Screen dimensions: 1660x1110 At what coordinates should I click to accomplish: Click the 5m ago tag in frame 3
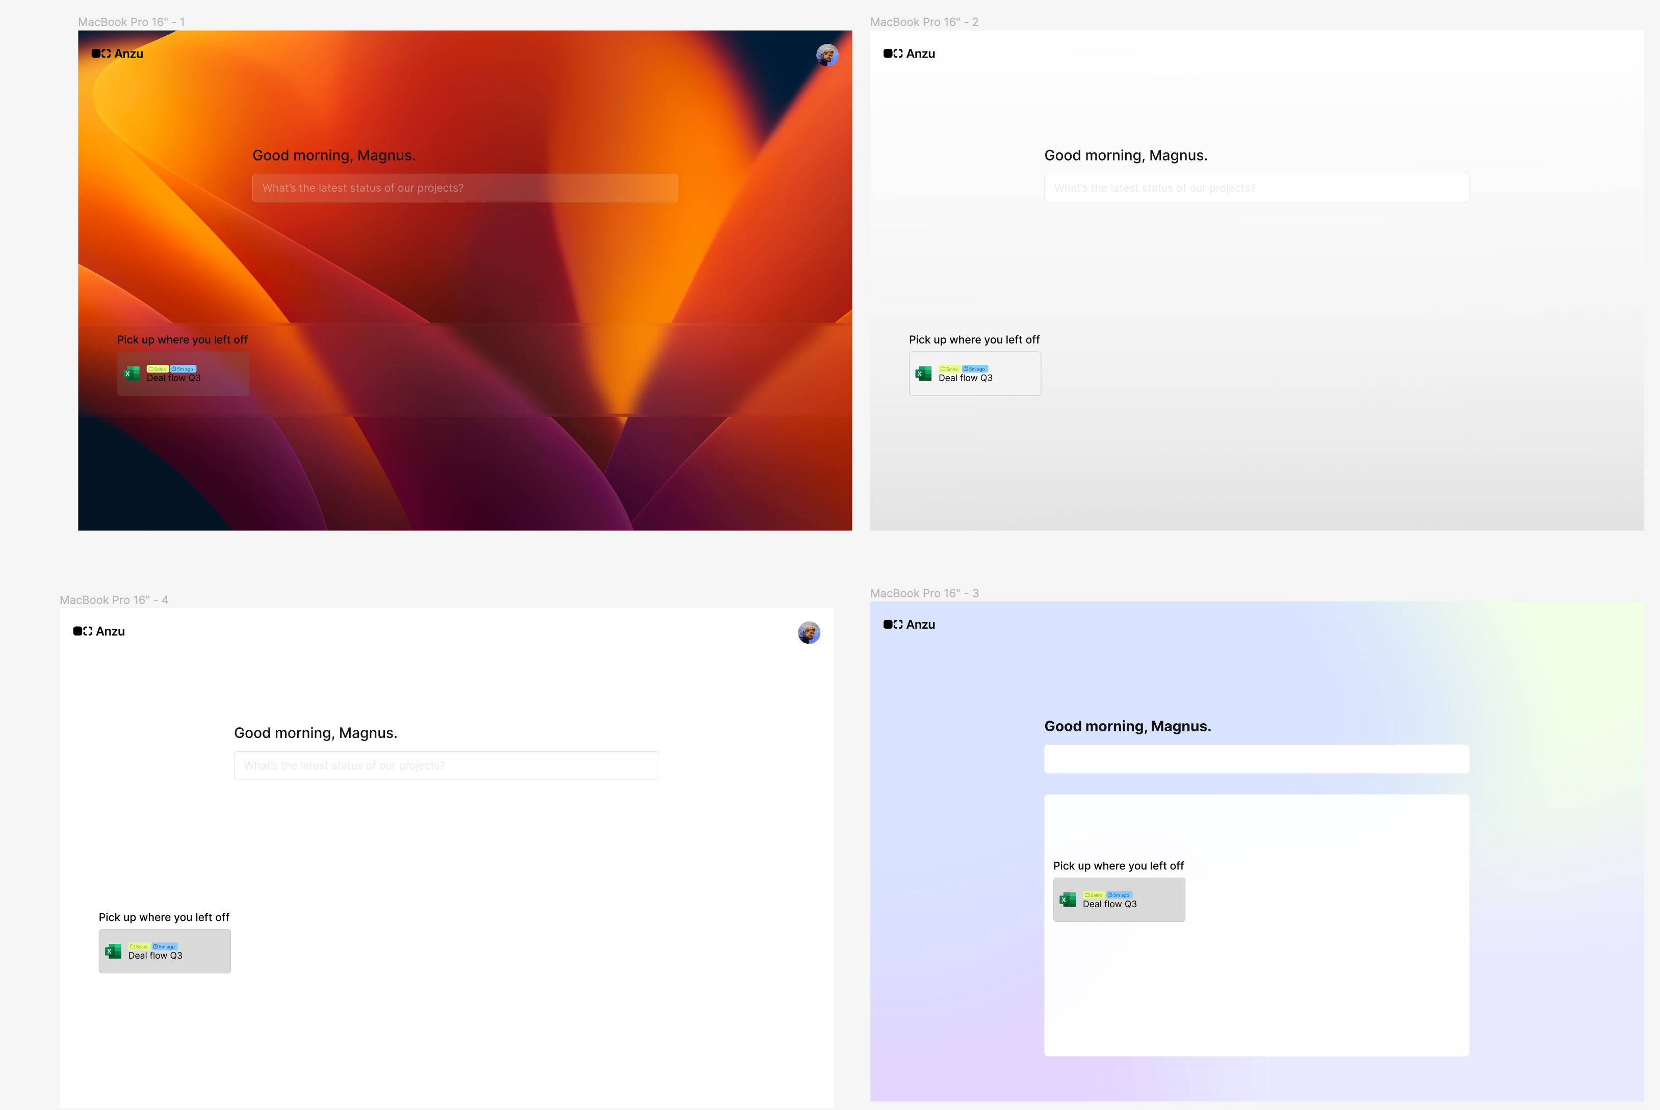tap(1119, 895)
